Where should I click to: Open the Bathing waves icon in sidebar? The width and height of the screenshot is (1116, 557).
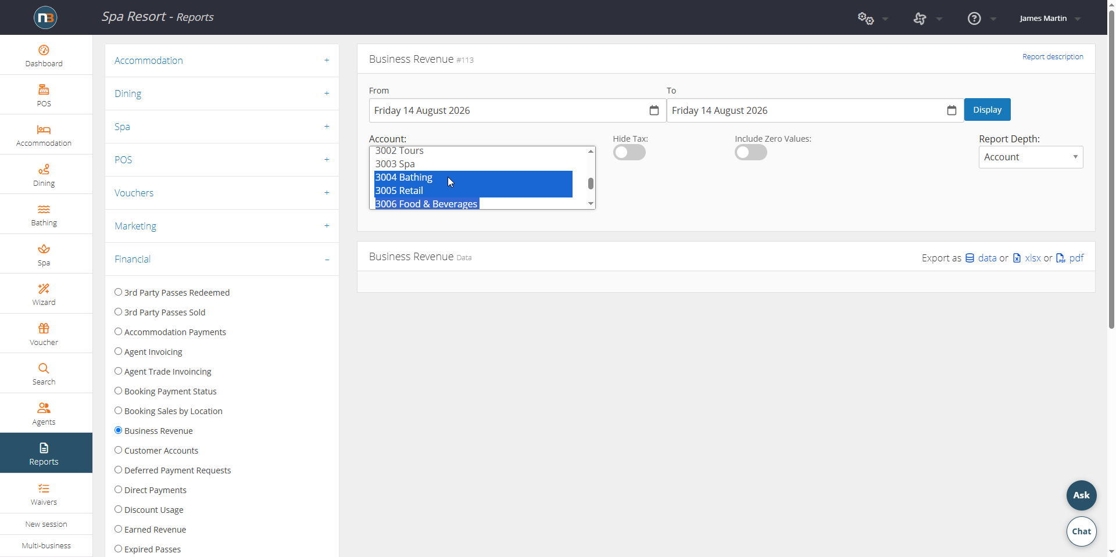44,209
